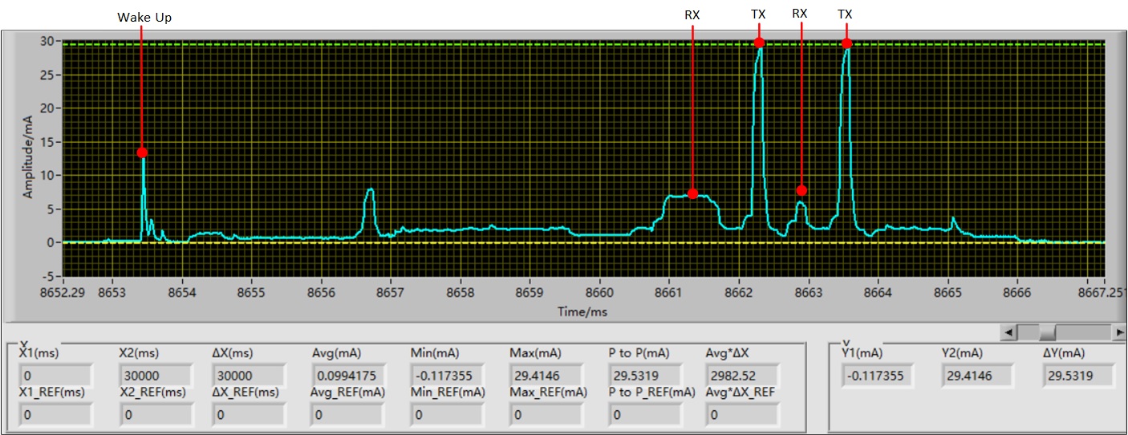1128x435 pixels.
Task: Click the second TX peak marker near 8663.5 ms
Action: coord(846,43)
